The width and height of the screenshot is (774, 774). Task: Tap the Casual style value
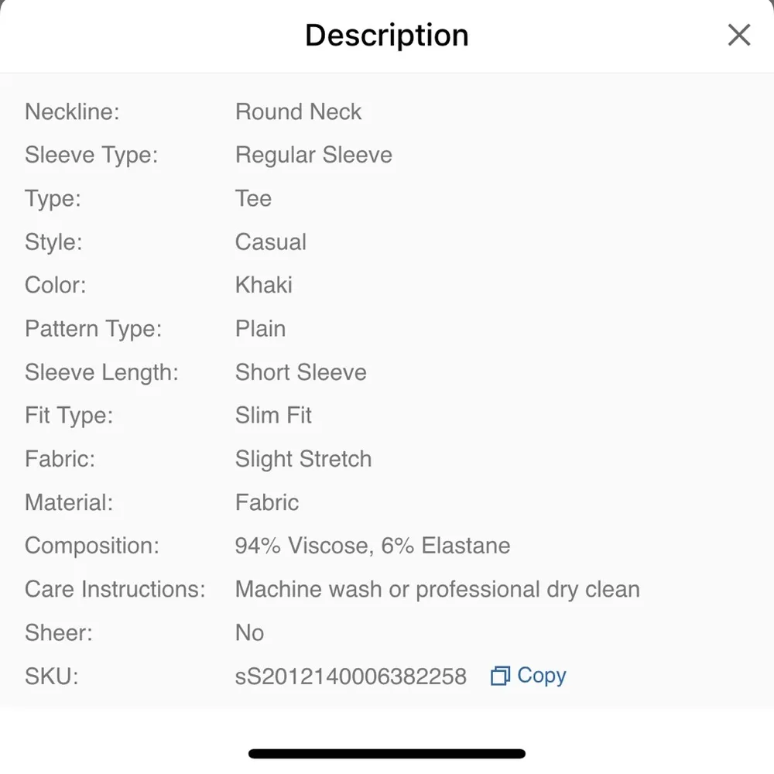[x=270, y=242]
